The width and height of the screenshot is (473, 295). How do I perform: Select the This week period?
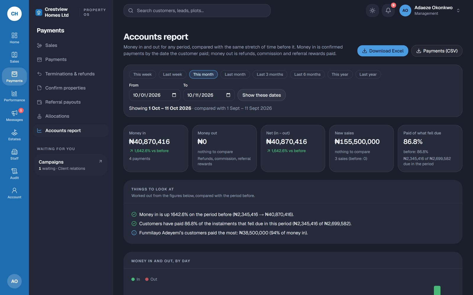coord(142,74)
